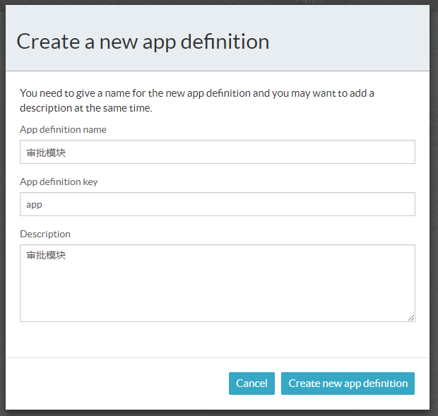The width and height of the screenshot is (438, 416).
Task: Click the "App definition key" label
Action: (x=59, y=182)
